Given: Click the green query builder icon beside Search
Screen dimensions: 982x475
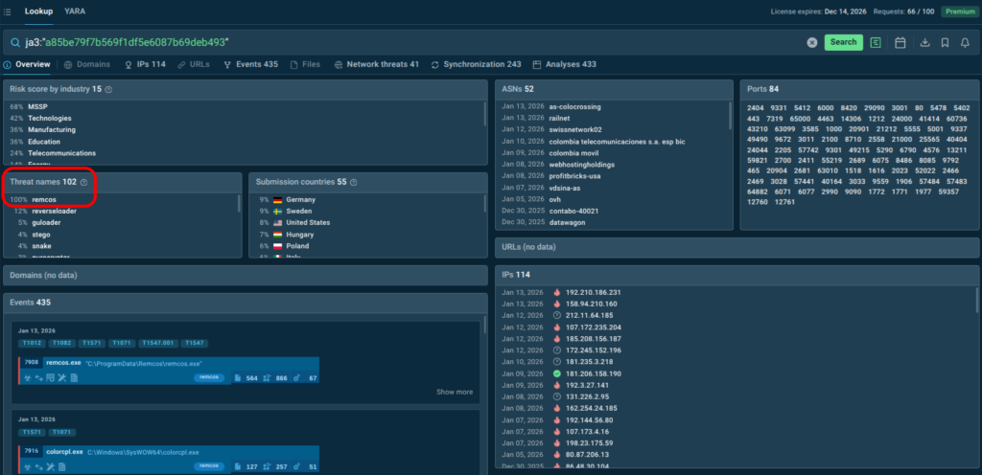Looking at the screenshot, I should (x=877, y=42).
